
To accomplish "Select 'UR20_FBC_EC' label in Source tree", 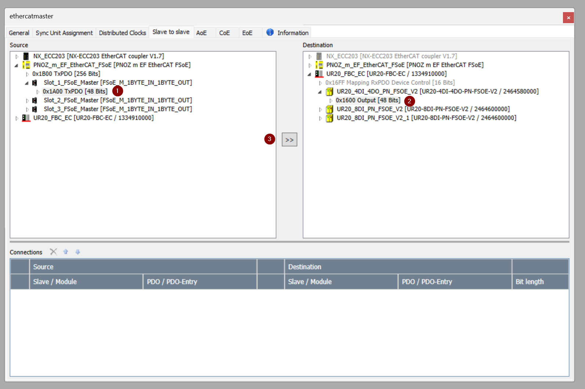I will 94,118.
